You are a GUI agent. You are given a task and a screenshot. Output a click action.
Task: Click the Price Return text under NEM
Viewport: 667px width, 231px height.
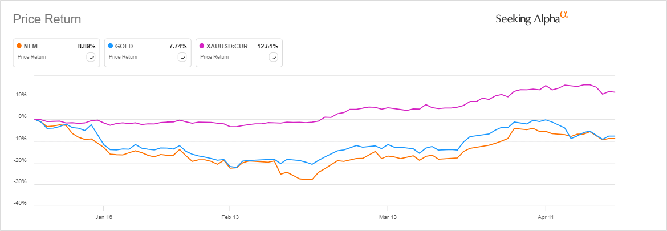click(x=32, y=57)
